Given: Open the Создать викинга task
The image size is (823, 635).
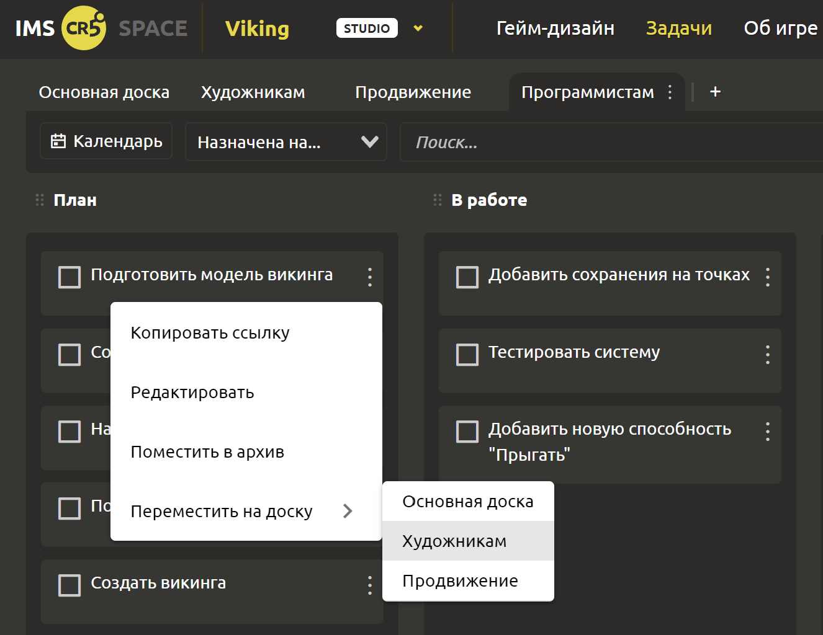Looking at the screenshot, I should point(158,583).
